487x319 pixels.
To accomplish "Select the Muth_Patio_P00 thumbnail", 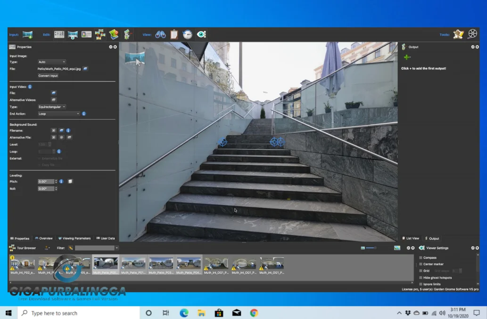I will click(x=106, y=265).
